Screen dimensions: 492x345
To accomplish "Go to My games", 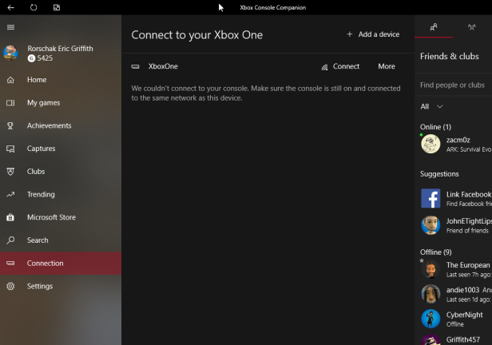I will (x=44, y=103).
